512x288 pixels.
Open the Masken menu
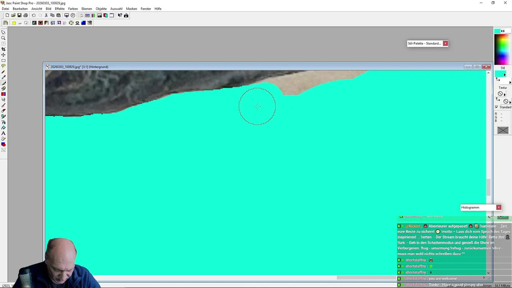132,9
